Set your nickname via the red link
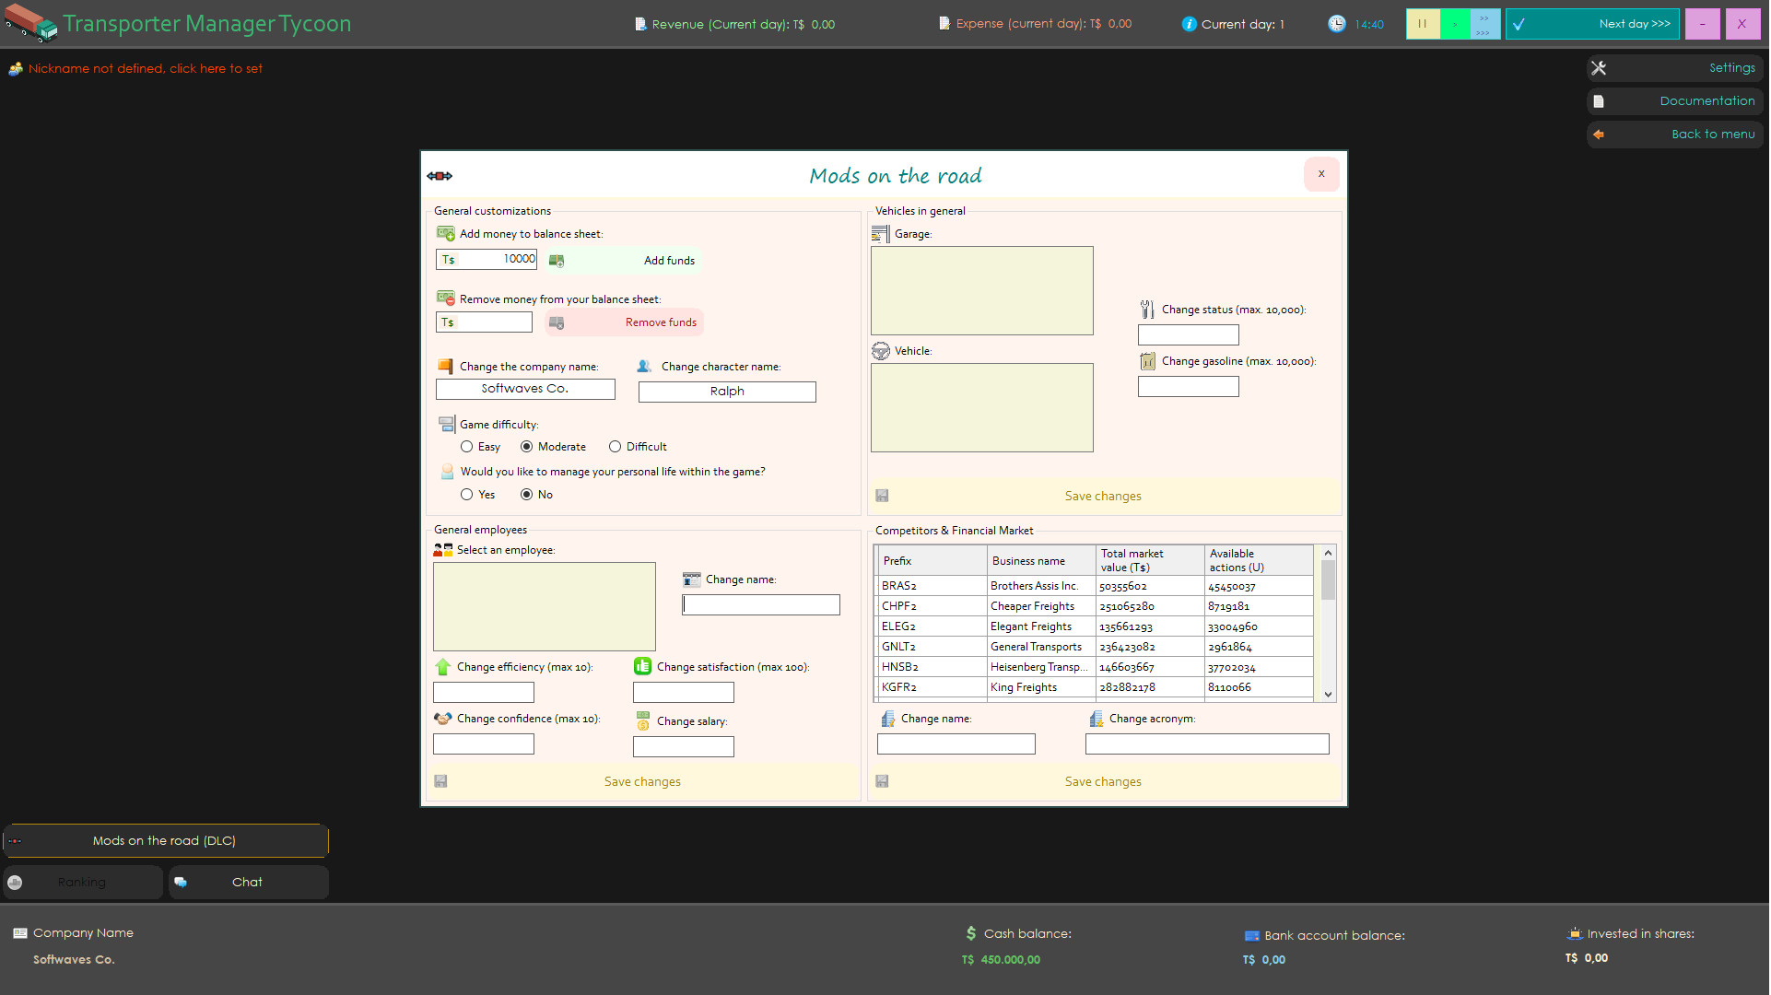This screenshot has height=995, width=1771. coord(145,68)
